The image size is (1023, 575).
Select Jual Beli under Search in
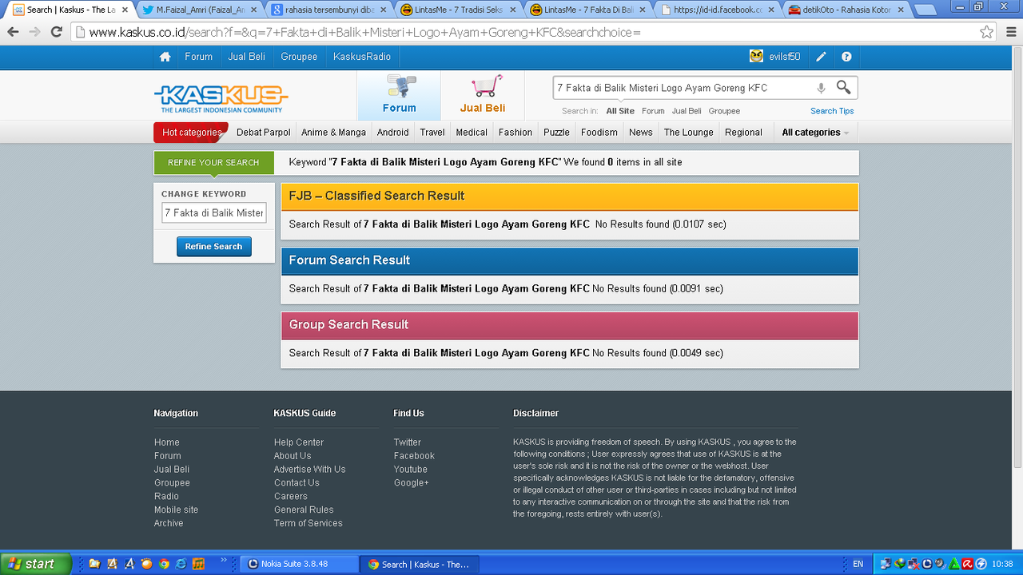coord(687,111)
